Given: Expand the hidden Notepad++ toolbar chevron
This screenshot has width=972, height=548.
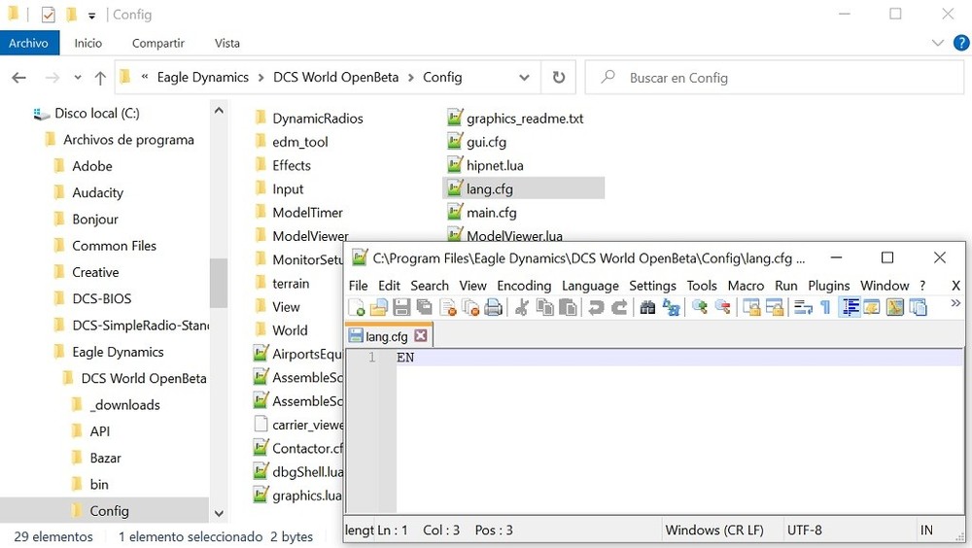Looking at the screenshot, I should click(955, 303).
